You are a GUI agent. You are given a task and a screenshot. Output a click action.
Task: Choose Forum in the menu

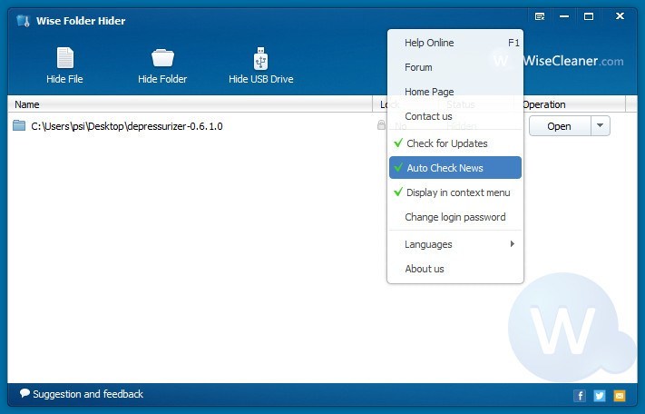pyautogui.click(x=455, y=67)
